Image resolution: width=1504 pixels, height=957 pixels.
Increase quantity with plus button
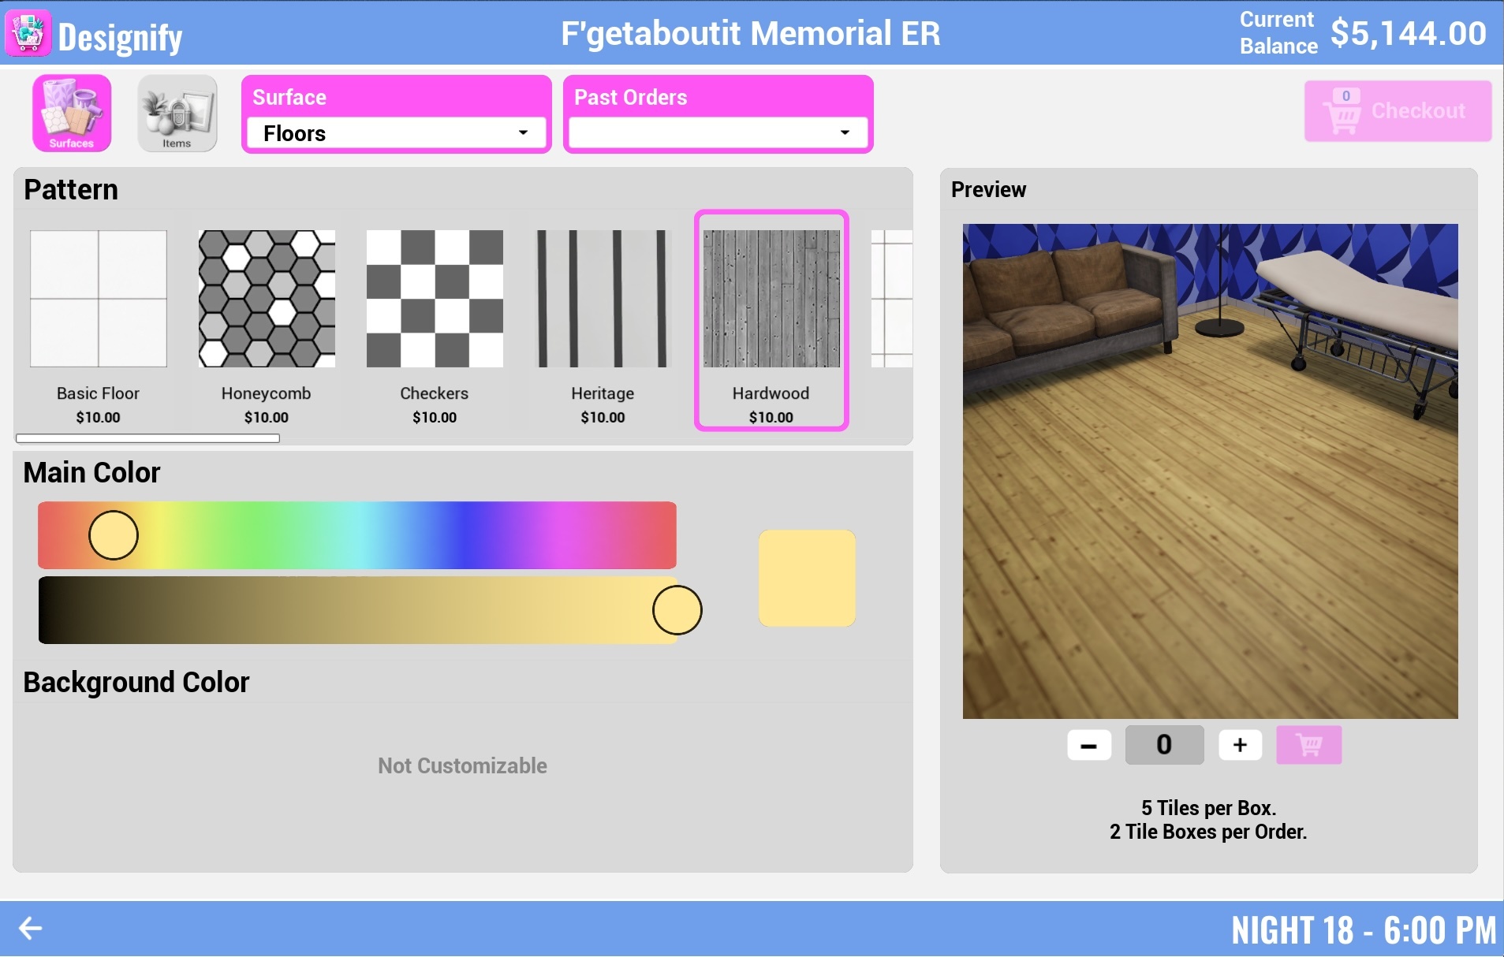(x=1240, y=745)
